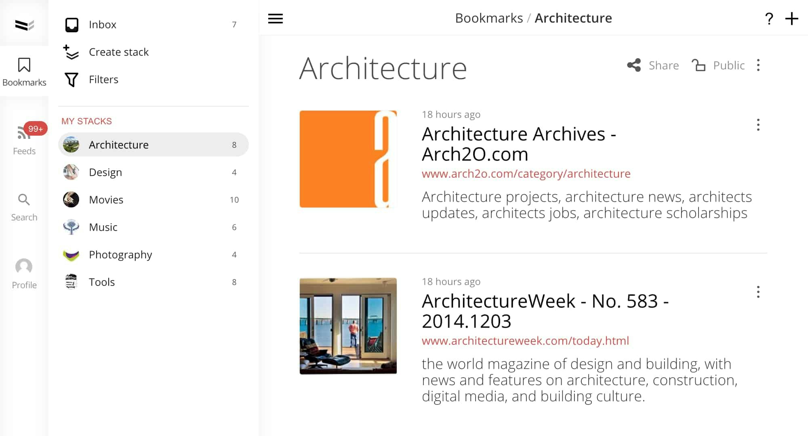Viewport: 808px width, 436px height.
Task: Toggle the Public lock setting
Action: 718,65
